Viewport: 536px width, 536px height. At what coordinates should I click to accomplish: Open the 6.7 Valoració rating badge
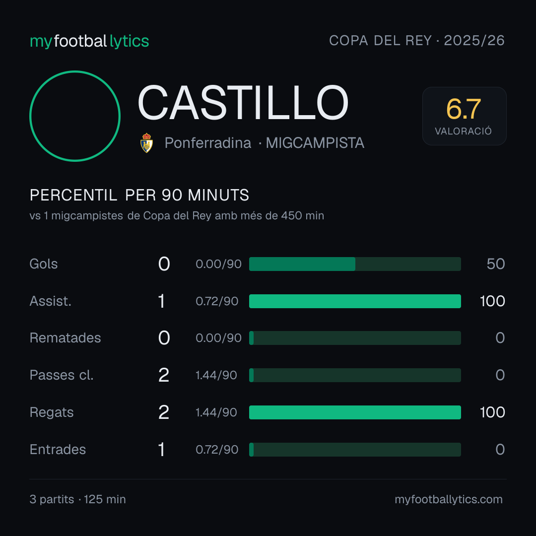point(464,116)
